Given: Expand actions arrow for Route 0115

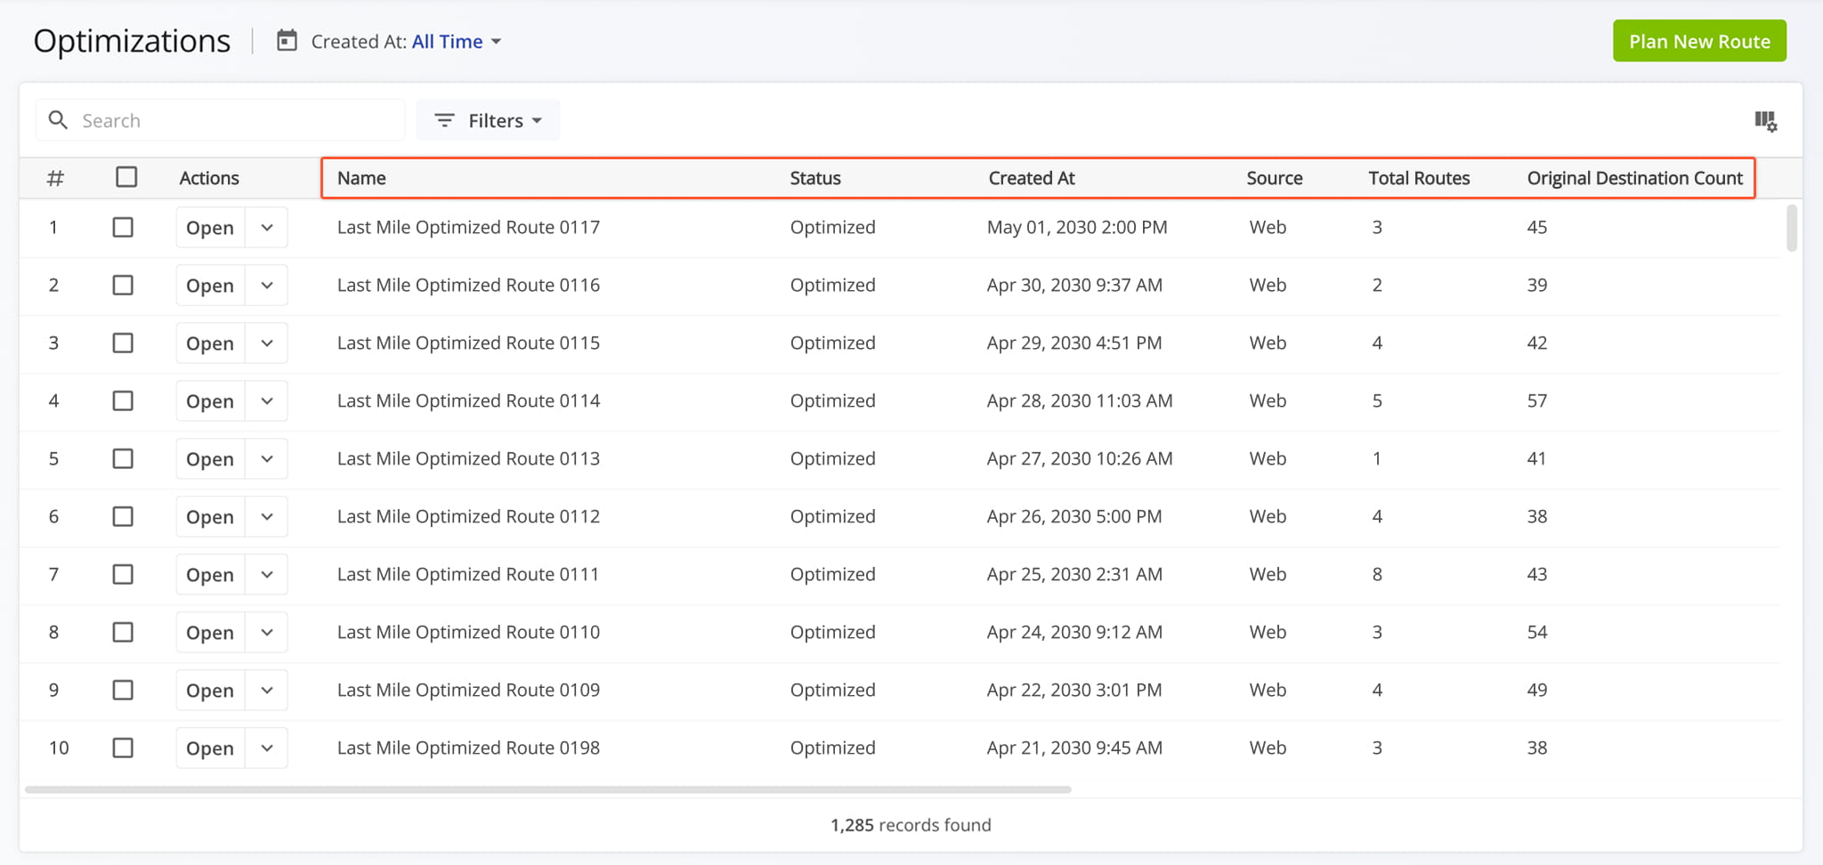Looking at the screenshot, I should coord(267,344).
